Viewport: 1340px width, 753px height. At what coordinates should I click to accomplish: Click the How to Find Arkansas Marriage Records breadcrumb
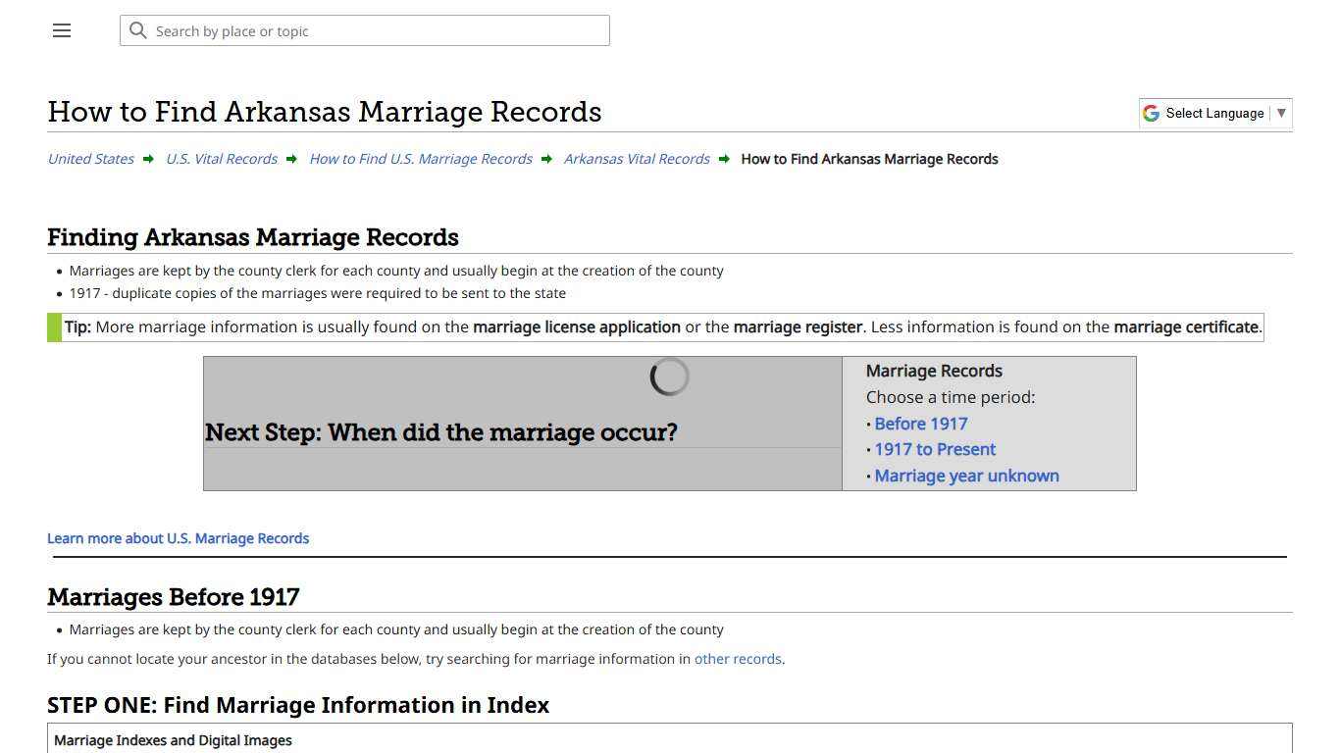[x=869, y=159]
